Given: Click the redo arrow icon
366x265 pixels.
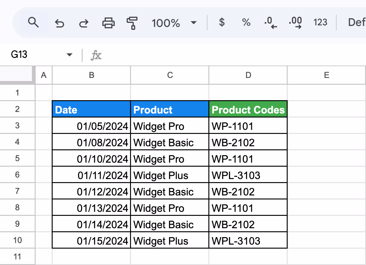Looking at the screenshot, I should click(x=84, y=23).
